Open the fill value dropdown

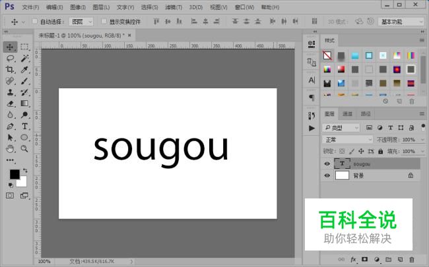coord(422,151)
